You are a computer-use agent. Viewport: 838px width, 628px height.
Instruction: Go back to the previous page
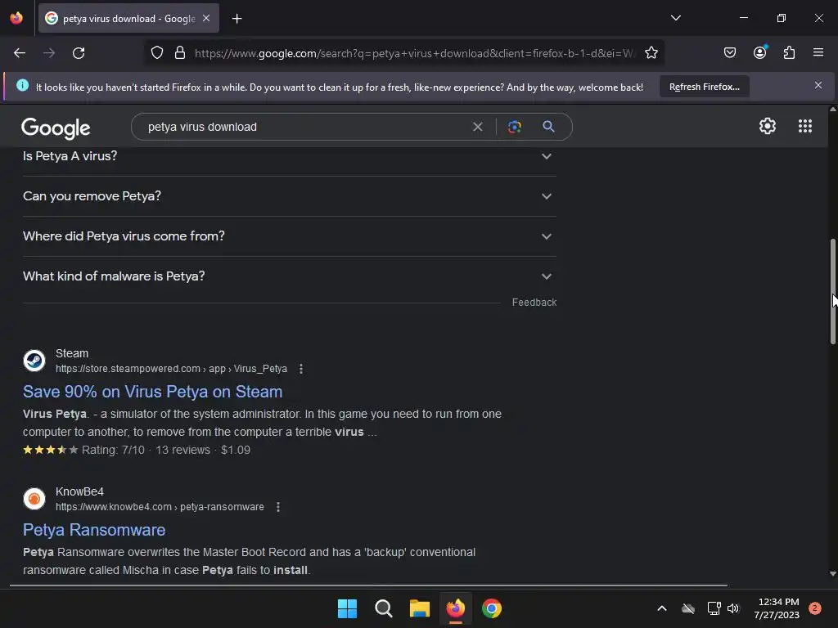(20, 53)
